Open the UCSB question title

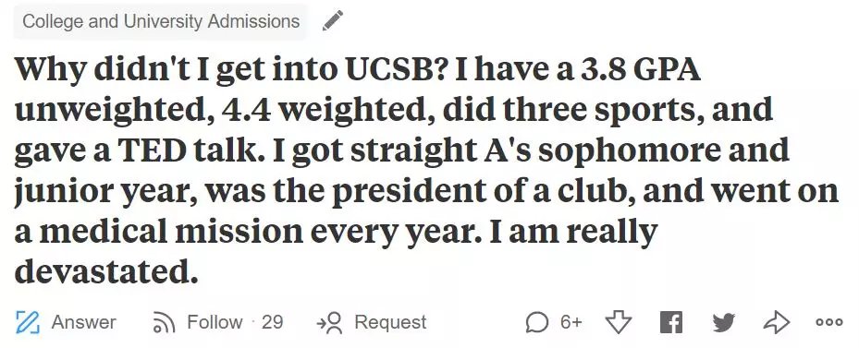coord(427,170)
